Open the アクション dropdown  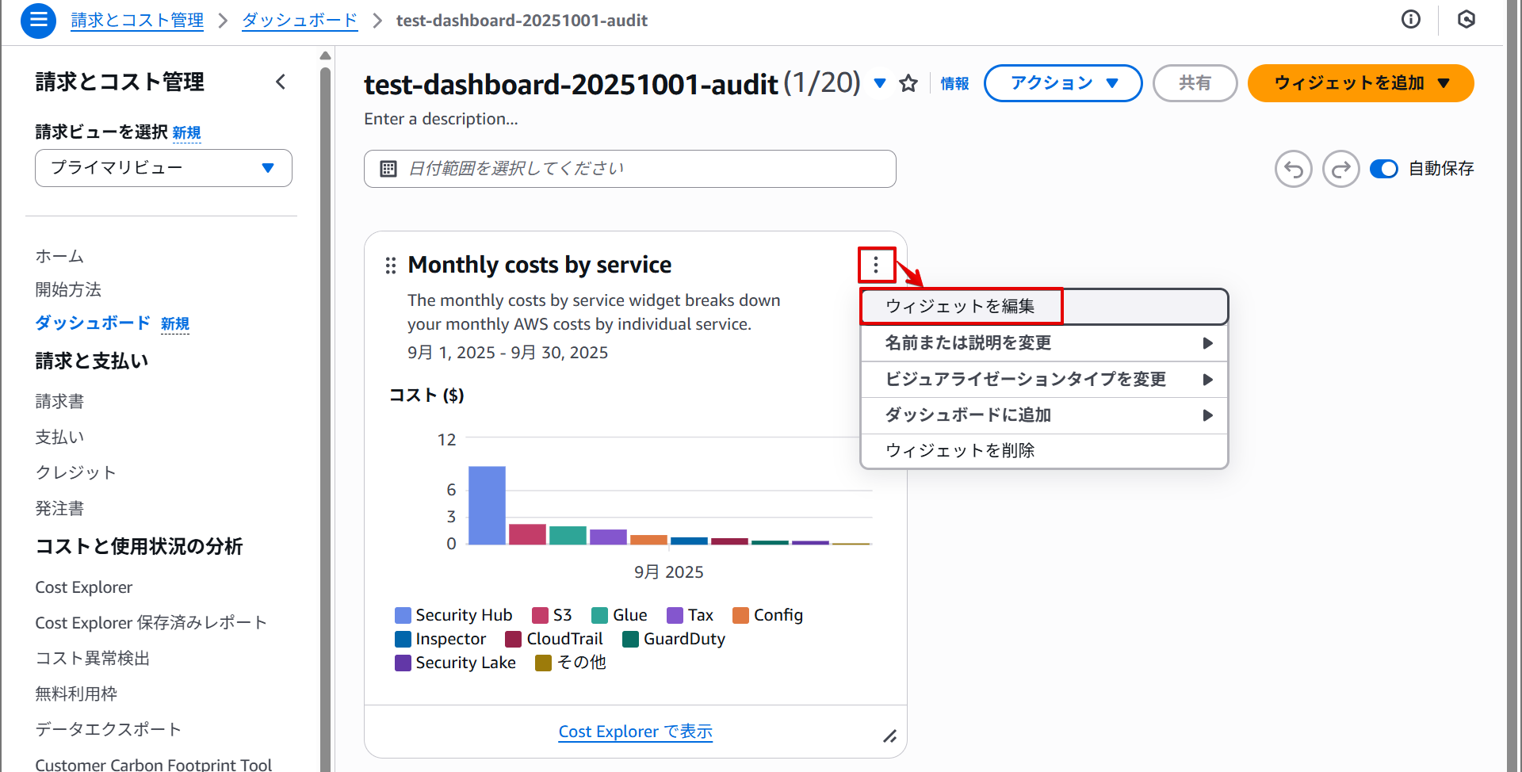tap(1063, 82)
